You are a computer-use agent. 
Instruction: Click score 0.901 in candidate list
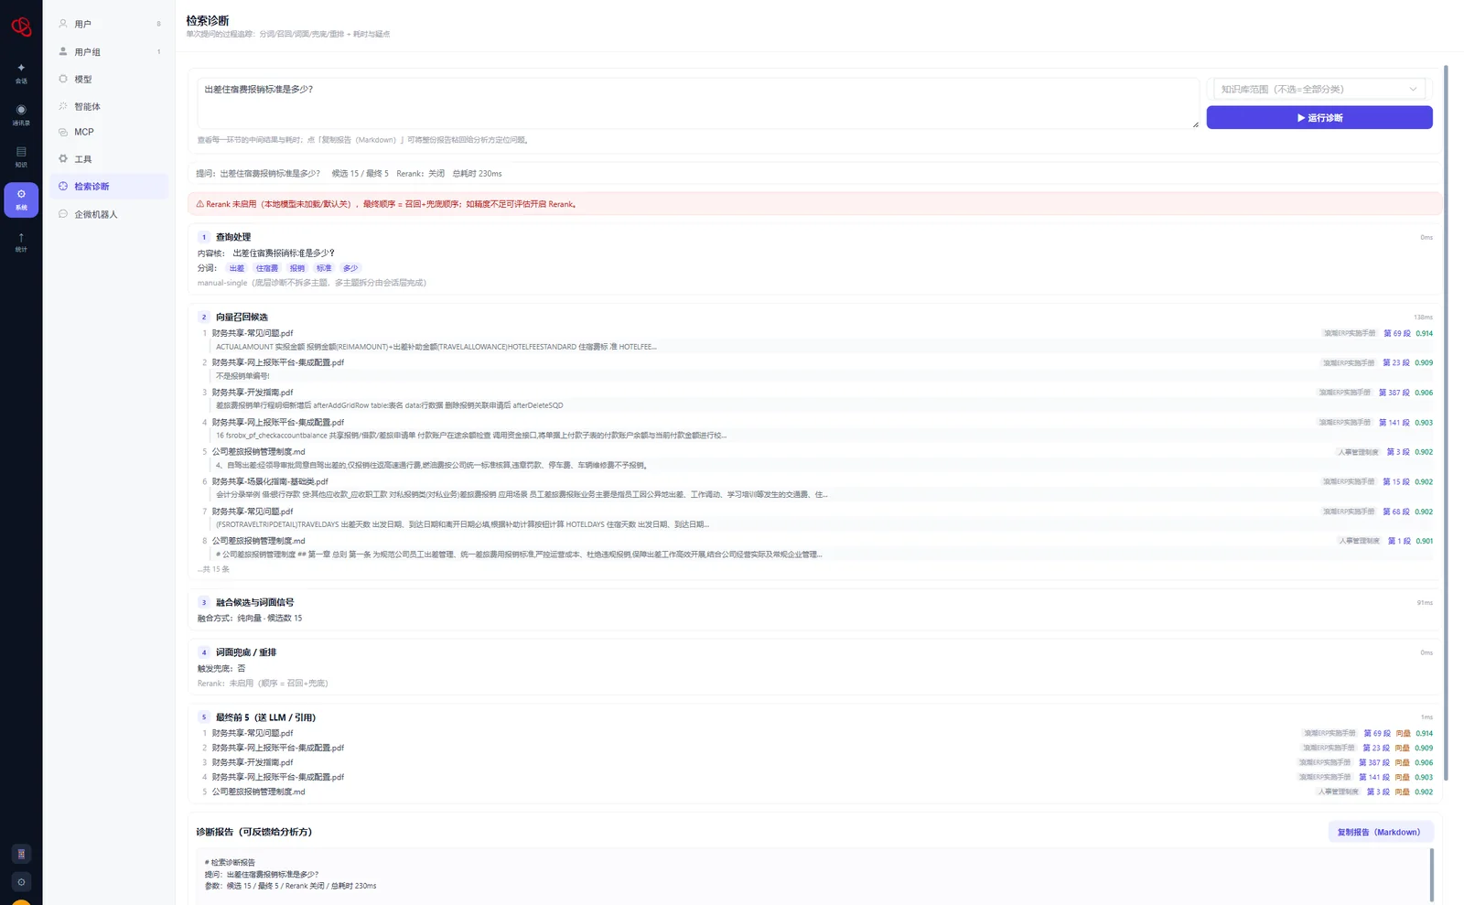click(x=1425, y=541)
